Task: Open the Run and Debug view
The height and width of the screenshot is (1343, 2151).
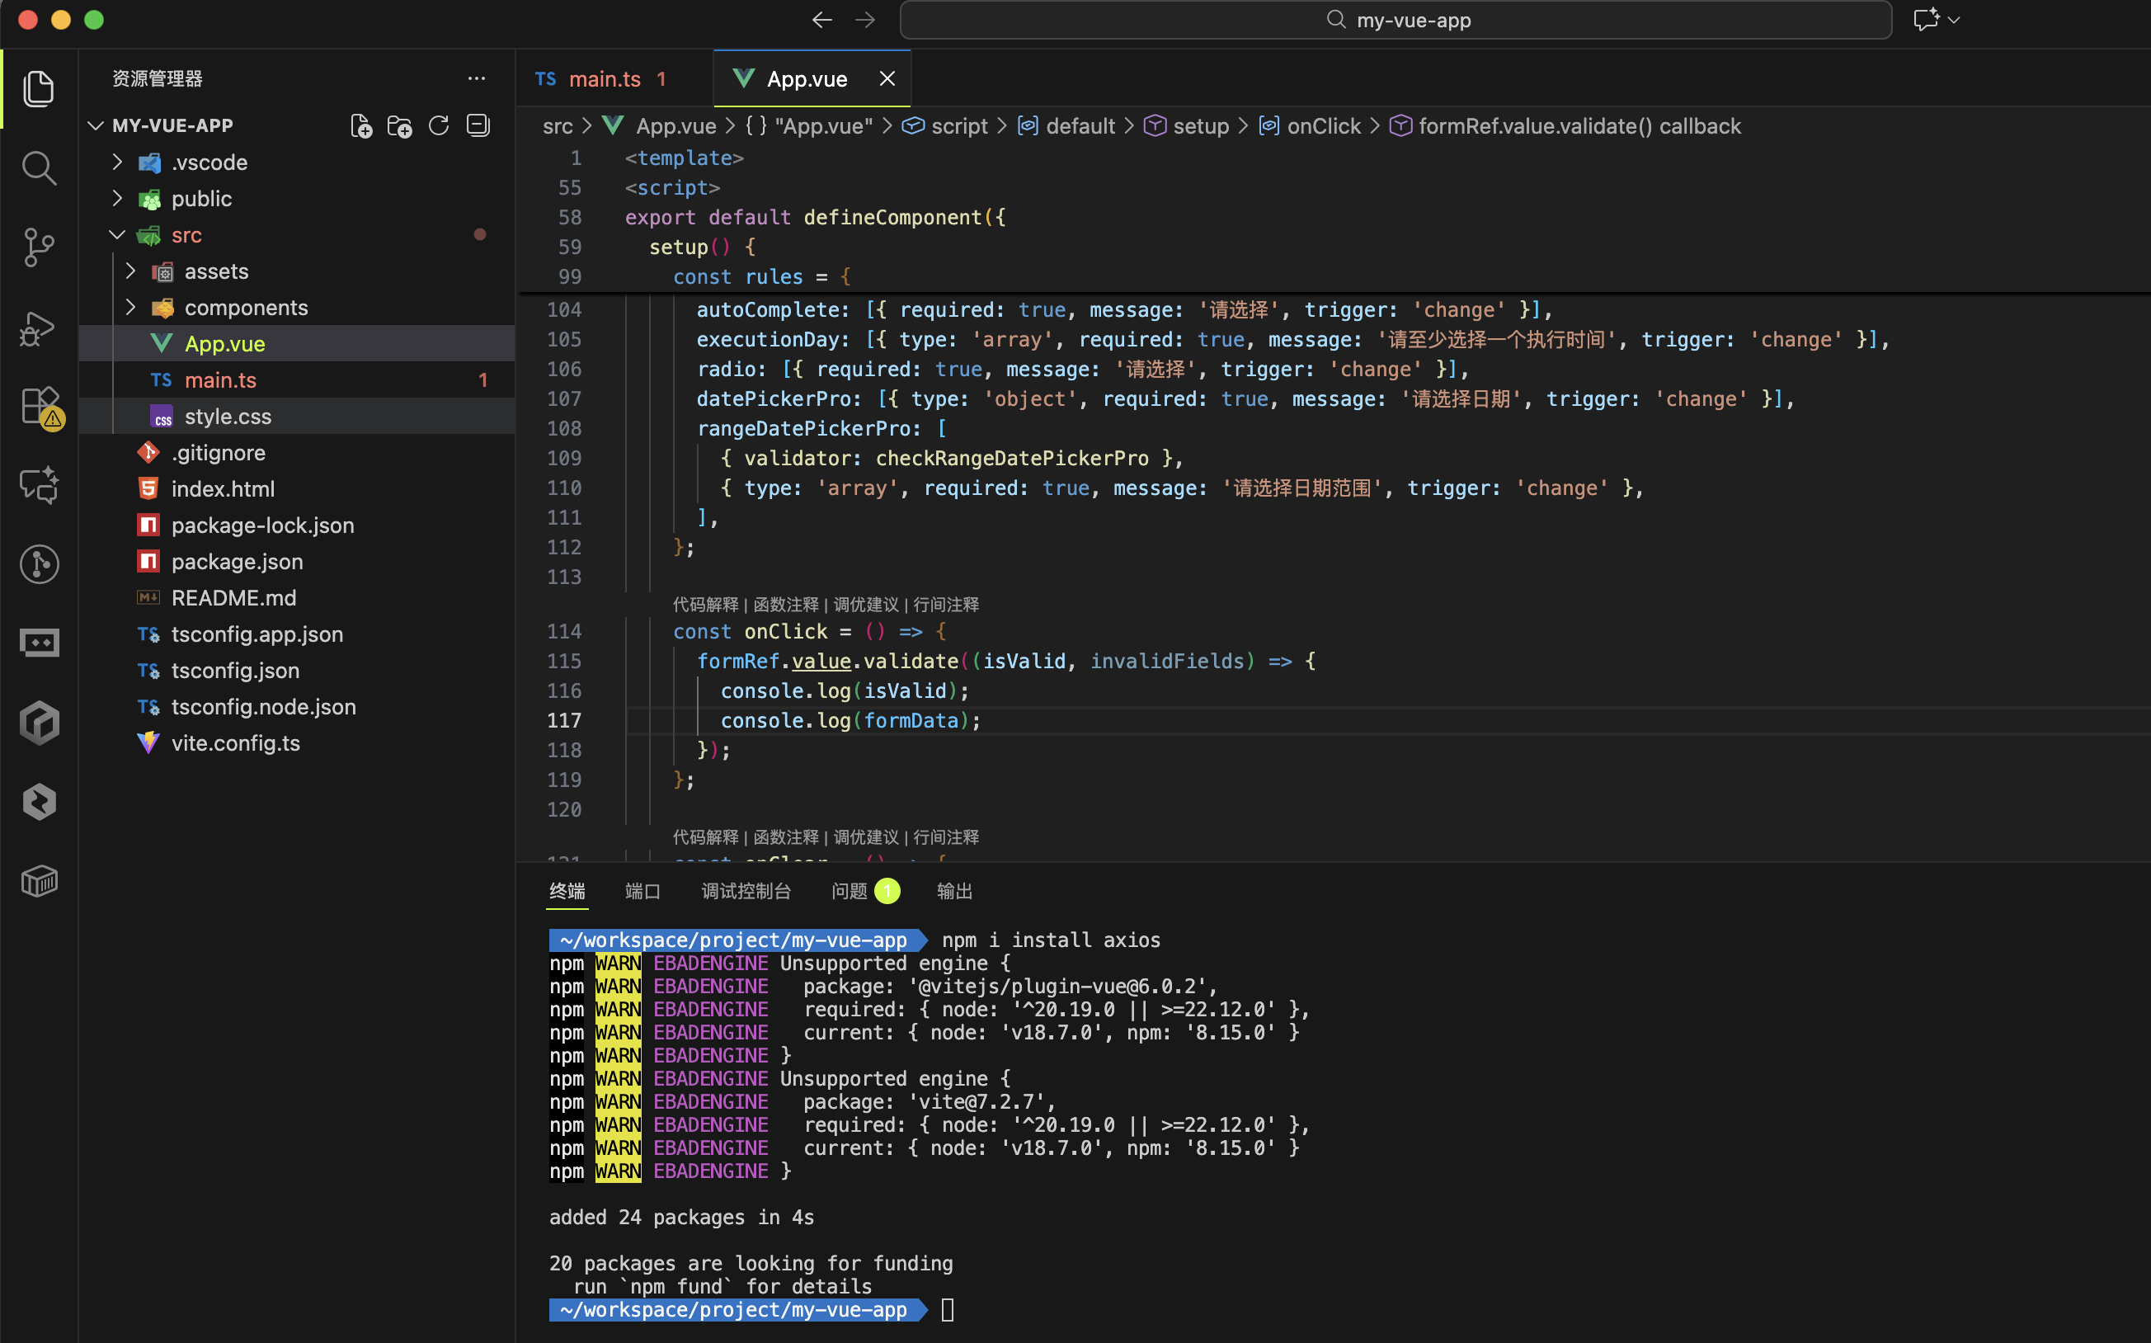Action: click(x=38, y=328)
